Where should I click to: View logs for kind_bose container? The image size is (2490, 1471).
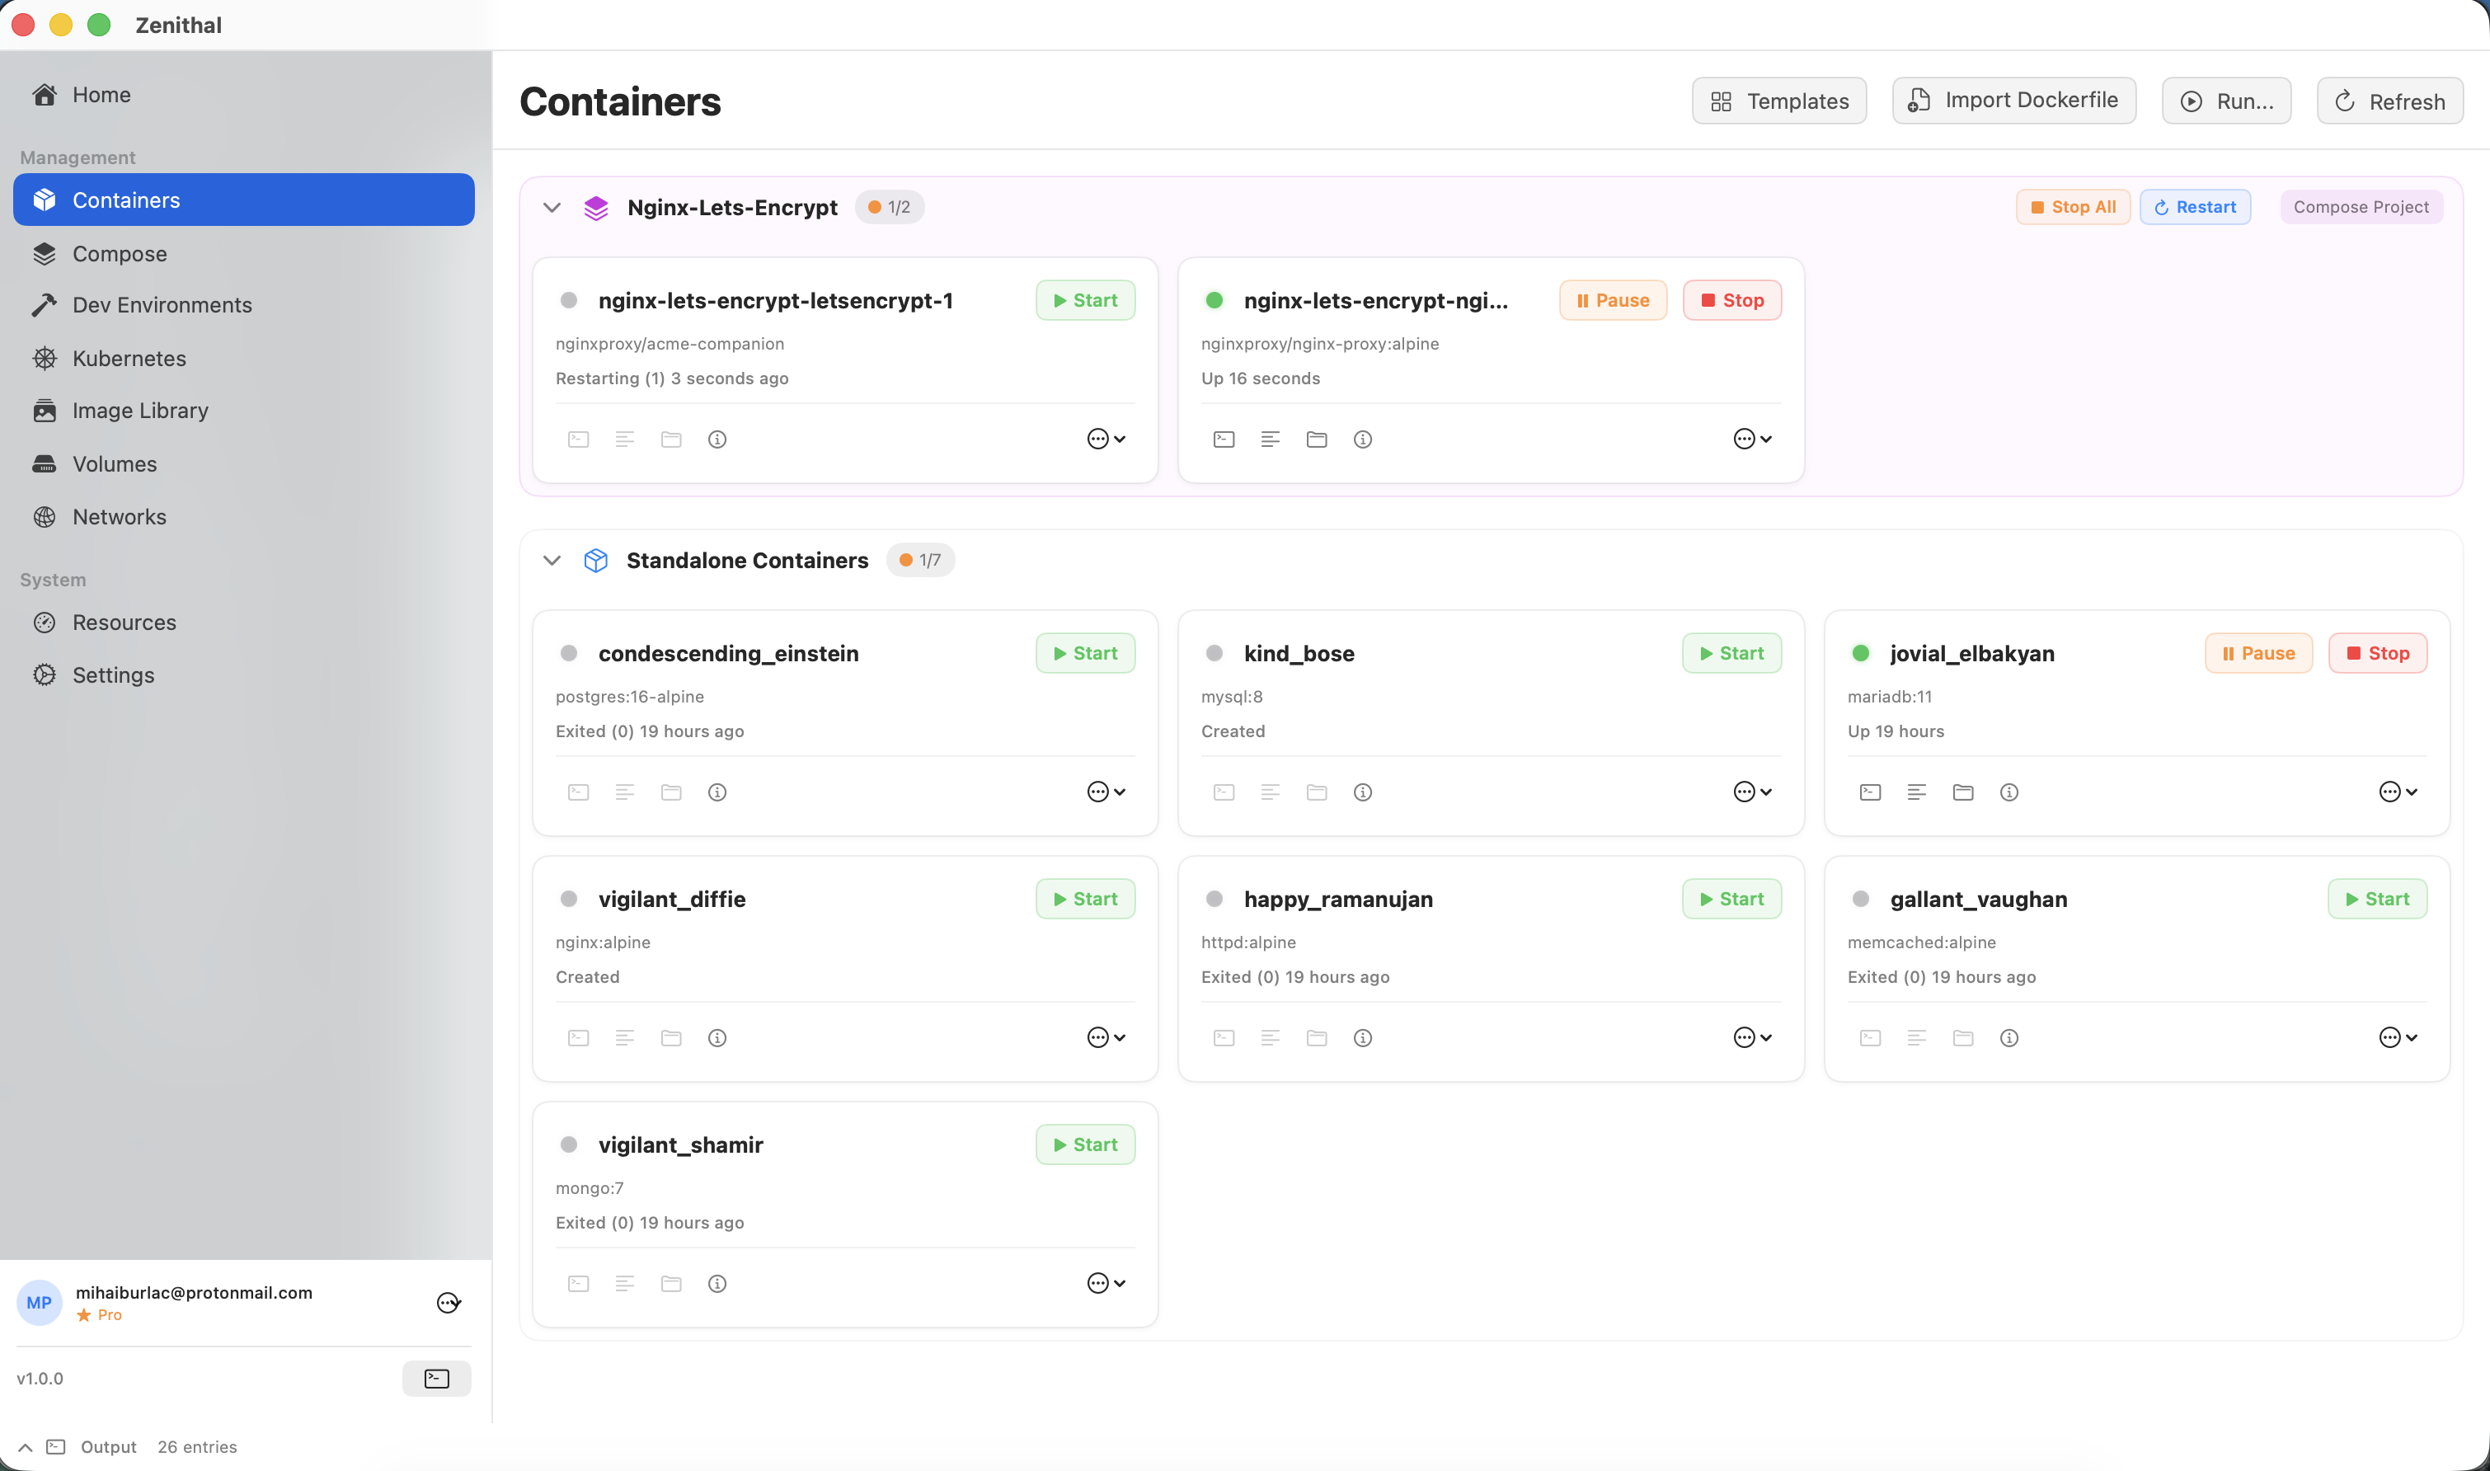(1270, 791)
